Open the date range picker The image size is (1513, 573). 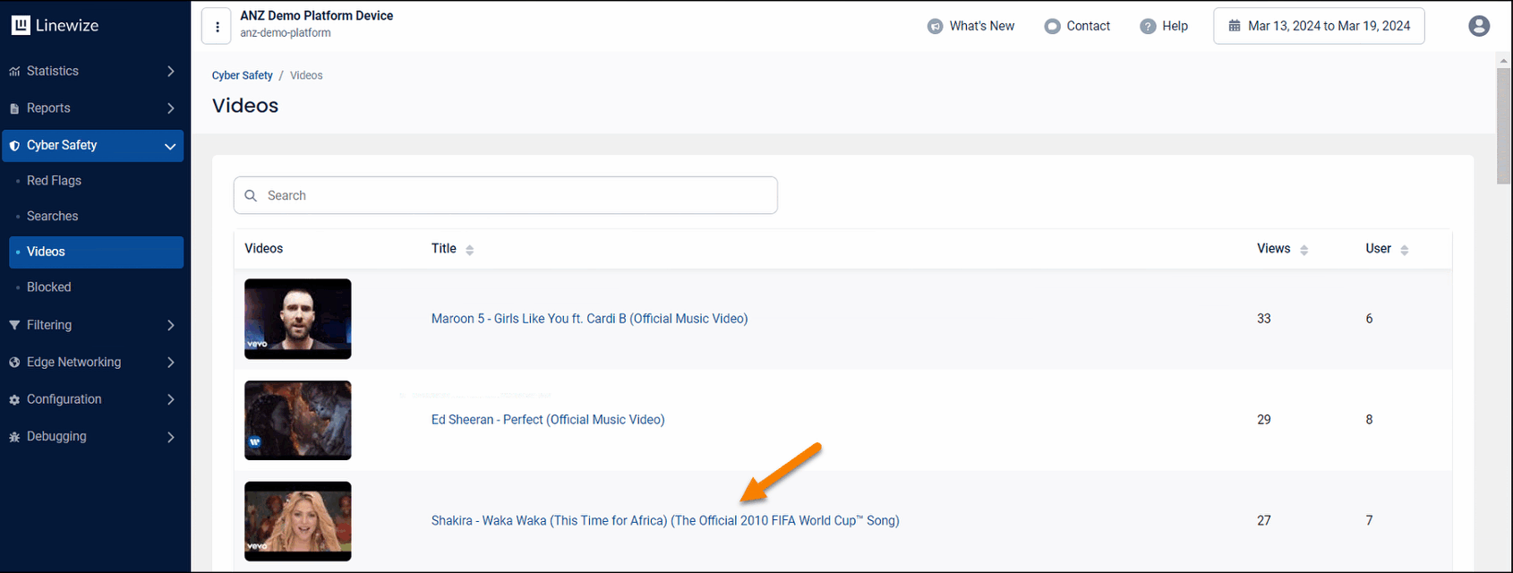[x=1319, y=26]
